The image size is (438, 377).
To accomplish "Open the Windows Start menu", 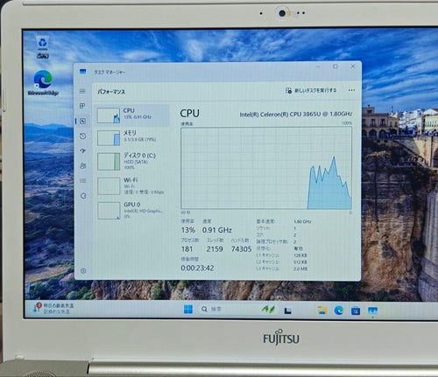I will pos(188,310).
